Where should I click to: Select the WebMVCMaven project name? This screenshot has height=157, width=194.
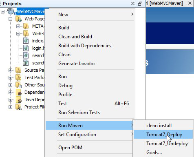point(31,11)
